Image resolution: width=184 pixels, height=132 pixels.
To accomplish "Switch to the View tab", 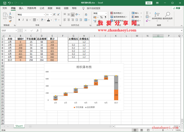I will (66, 8).
